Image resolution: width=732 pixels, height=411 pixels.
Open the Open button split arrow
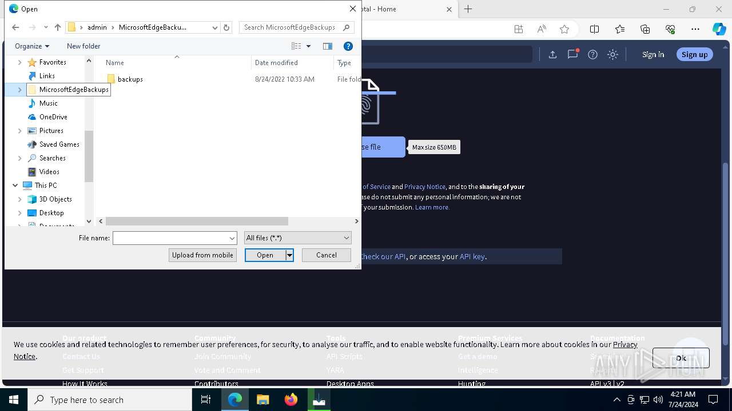(289, 255)
